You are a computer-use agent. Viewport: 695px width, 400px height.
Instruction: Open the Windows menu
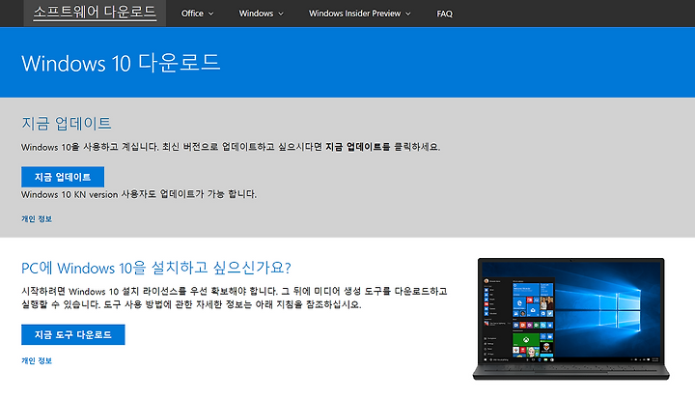(x=256, y=14)
